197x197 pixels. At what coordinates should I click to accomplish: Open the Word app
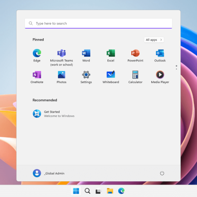(86, 56)
